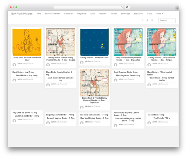Open Disney Princess Checkbook Cover title link

pos(94,58)
